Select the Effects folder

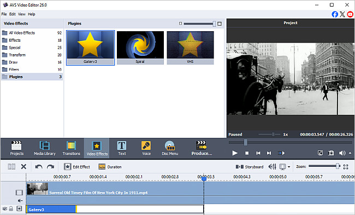pos(32,40)
